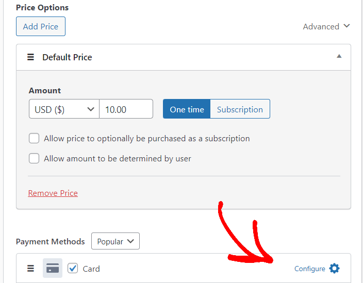This screenshot has height=283, width=363.
Task: Open the Popular payment methods dropdown
Action: tap(115, 241)
